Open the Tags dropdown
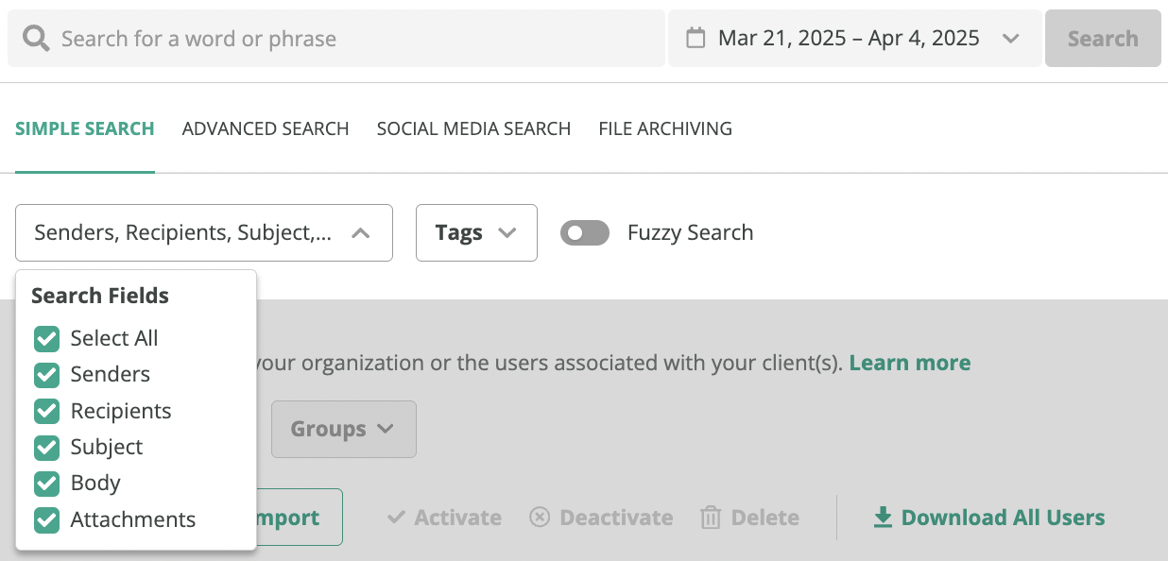This screenshot has width=1168, height=561. coord(476,232)
